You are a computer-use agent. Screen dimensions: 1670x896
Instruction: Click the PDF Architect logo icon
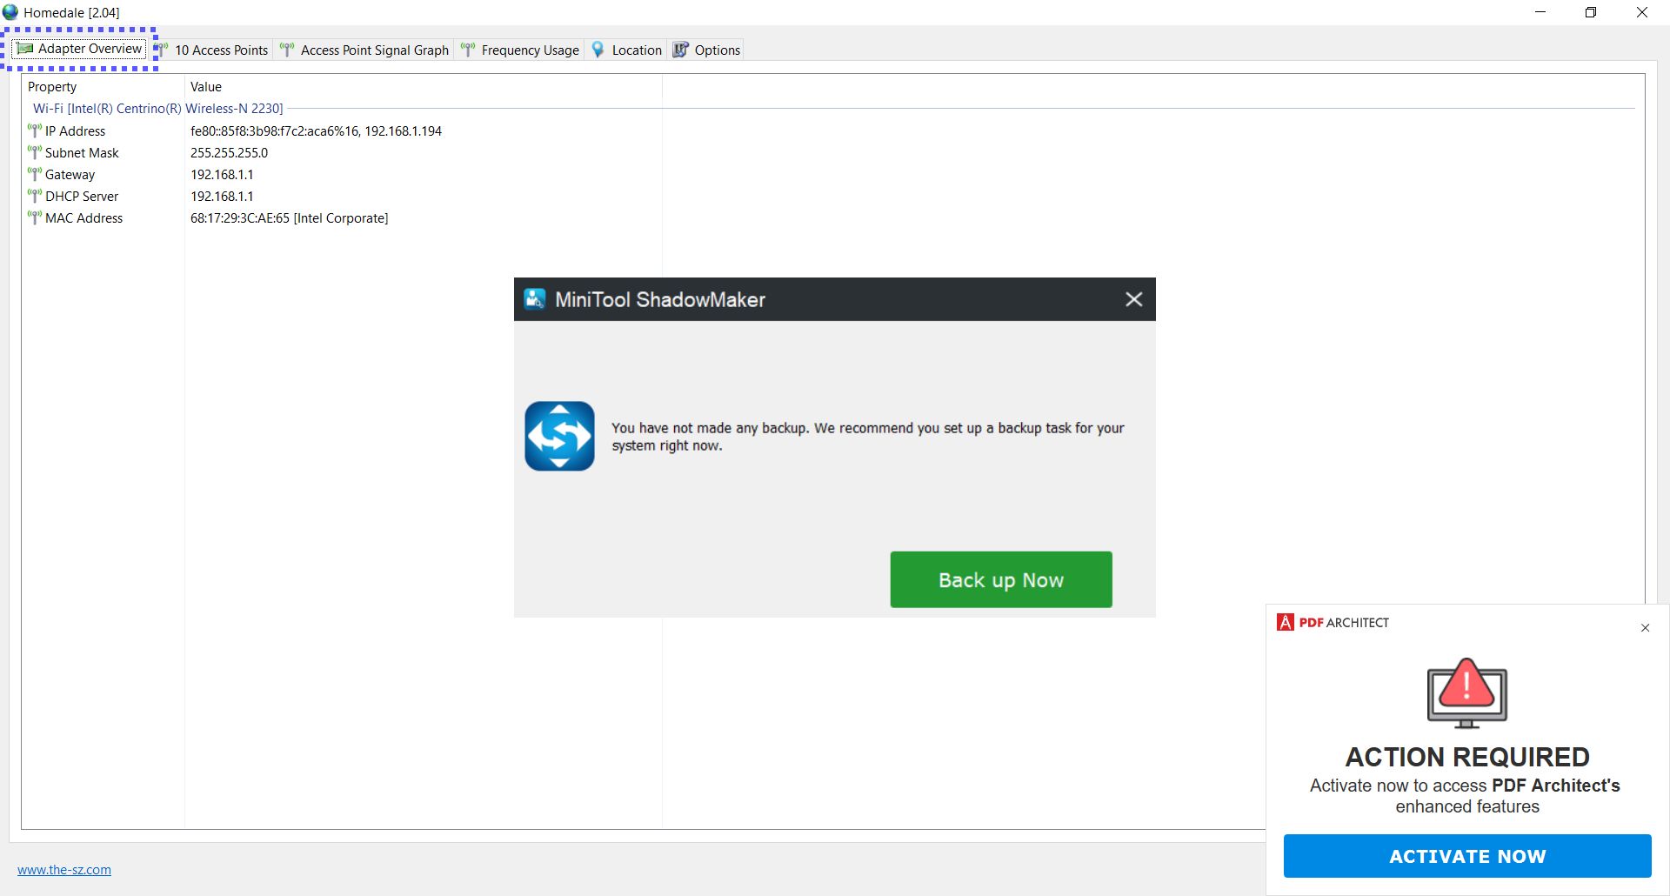[1286, 622]
